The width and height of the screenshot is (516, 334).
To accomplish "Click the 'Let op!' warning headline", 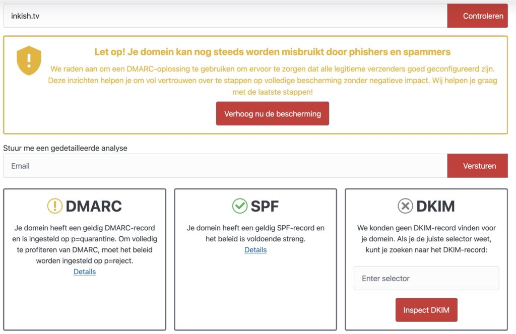I will [x=272, y=52].
